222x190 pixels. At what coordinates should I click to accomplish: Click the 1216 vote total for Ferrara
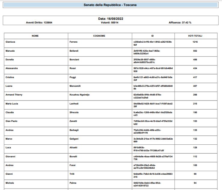(195, 42)
